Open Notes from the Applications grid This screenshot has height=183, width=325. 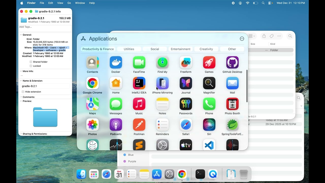coord(162,104)
